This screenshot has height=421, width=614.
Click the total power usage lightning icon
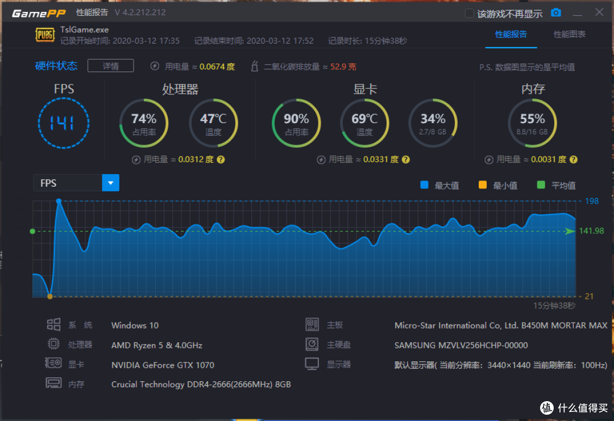pyautogui.click(x=155, y=66)
